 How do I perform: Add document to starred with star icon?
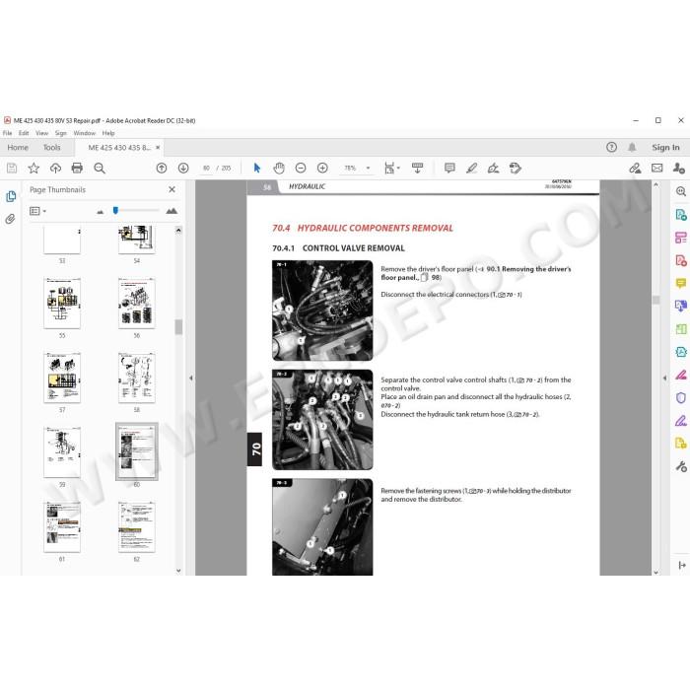pyautogui.click(x=34, y=168)
